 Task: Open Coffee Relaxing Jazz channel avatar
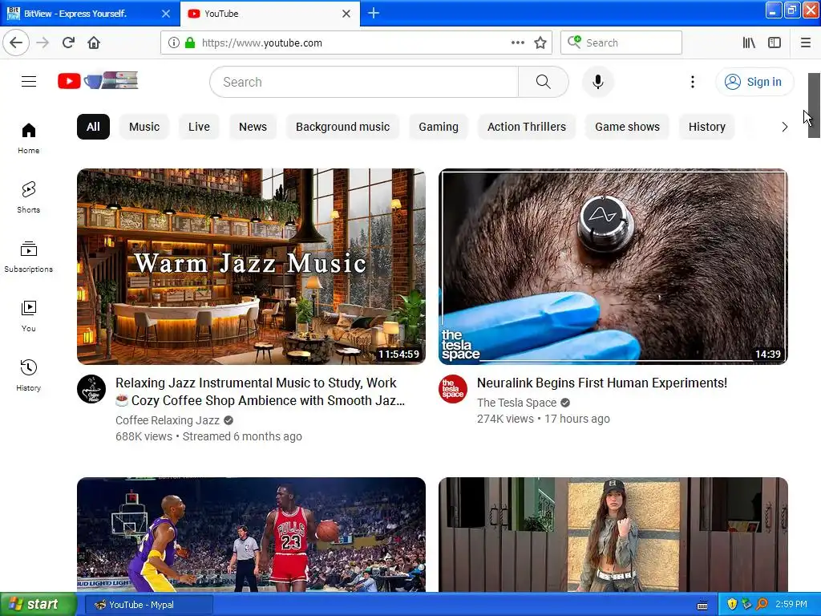91,389
